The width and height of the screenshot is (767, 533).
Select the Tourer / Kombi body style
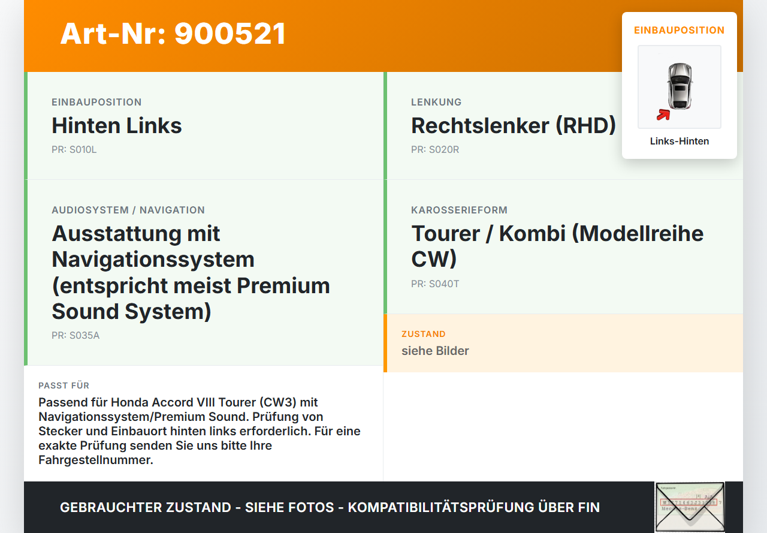563,246
